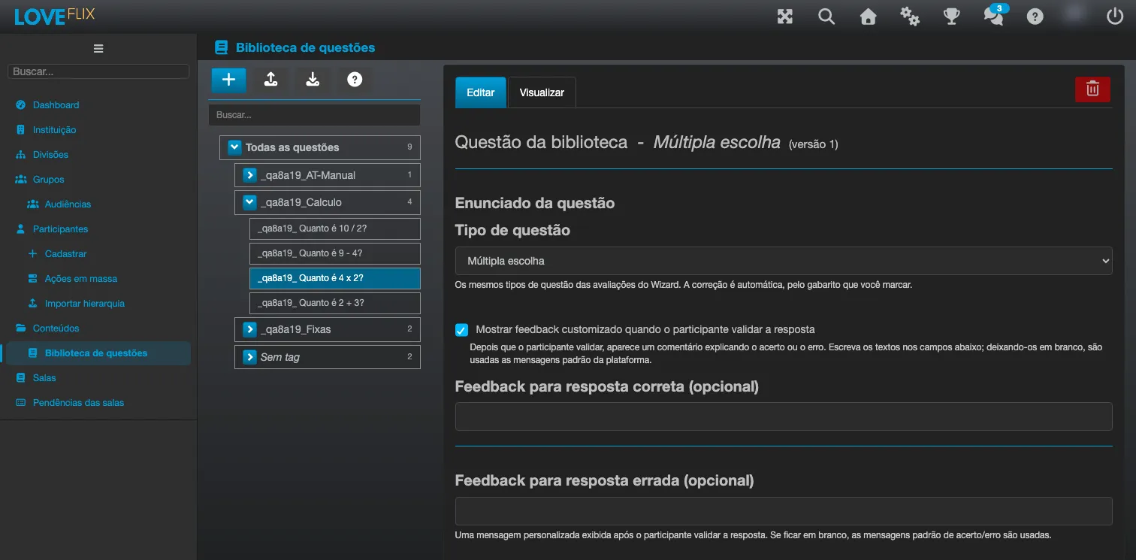Click the power logout icon
Viewport: 1136px width, 560px height.
pyautogui.click(x=1116, y=16)
